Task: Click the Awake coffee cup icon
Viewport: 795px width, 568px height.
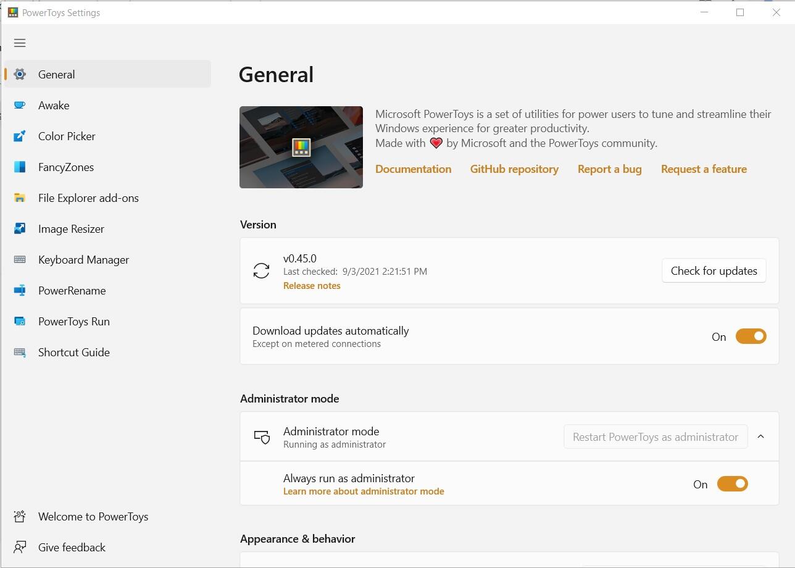Action: (x=20, y=105)
